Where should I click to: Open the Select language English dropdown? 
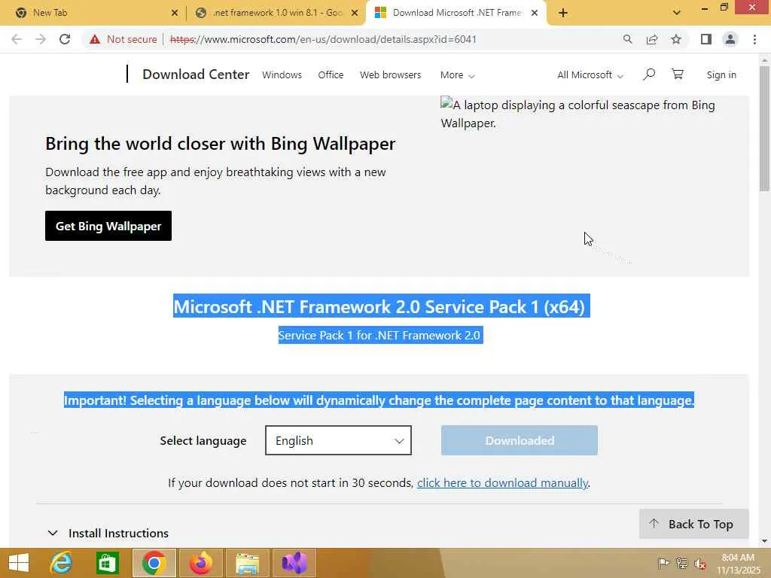click(338, 440)
